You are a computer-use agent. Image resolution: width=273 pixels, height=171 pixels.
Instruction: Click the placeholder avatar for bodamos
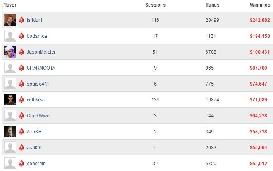tap(10, 36)
